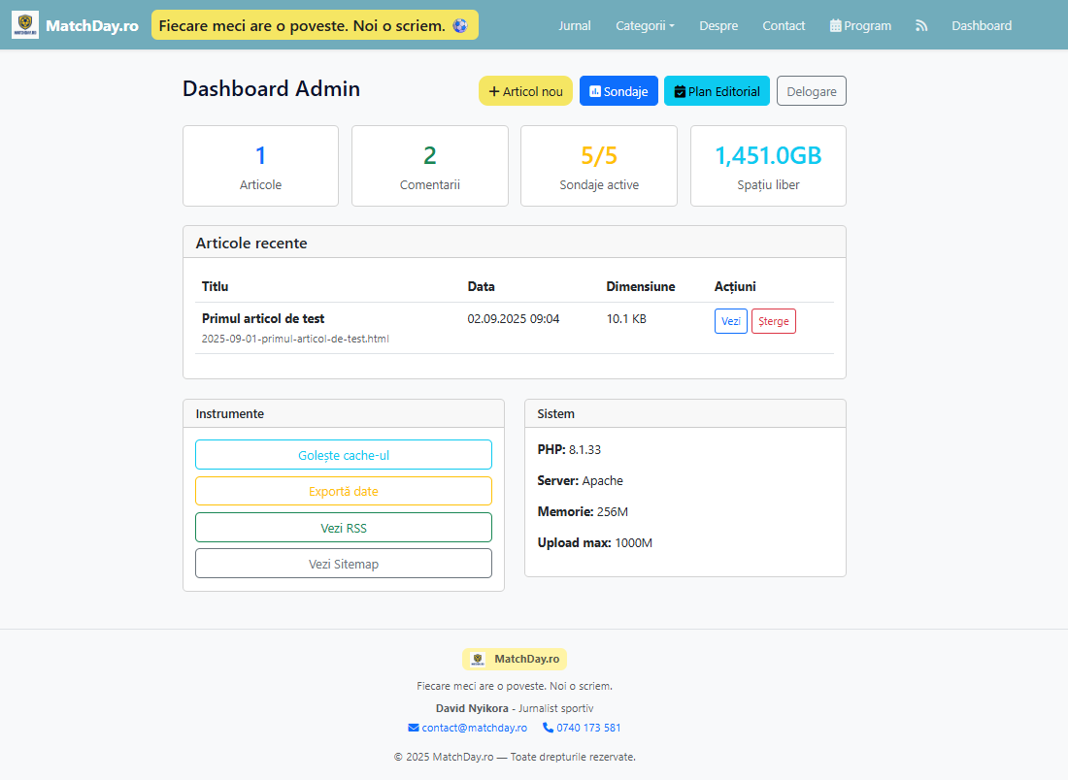
Task: Expand the Categorii dropdown menu
Action: point(645,26)
